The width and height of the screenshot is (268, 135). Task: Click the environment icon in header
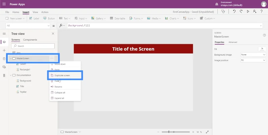point(217,4)
